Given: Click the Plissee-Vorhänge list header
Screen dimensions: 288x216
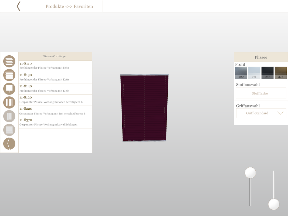Looking at the screenshot, I should (55, 56).
